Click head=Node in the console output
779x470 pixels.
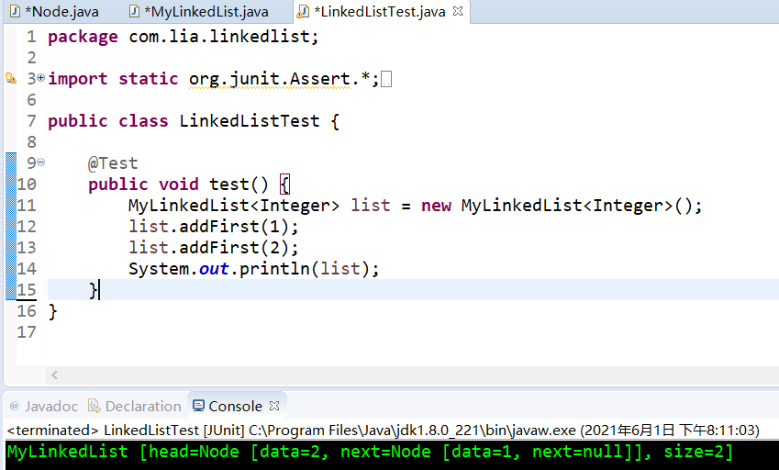(x=194, y=452)
